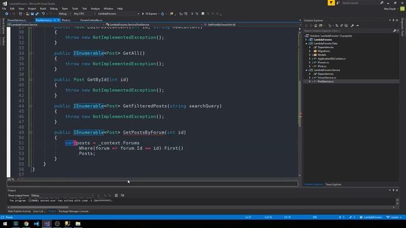Expand the LambdaForums project node
Image resolution: width=406 pixels, height=228 pixels.
306,40
